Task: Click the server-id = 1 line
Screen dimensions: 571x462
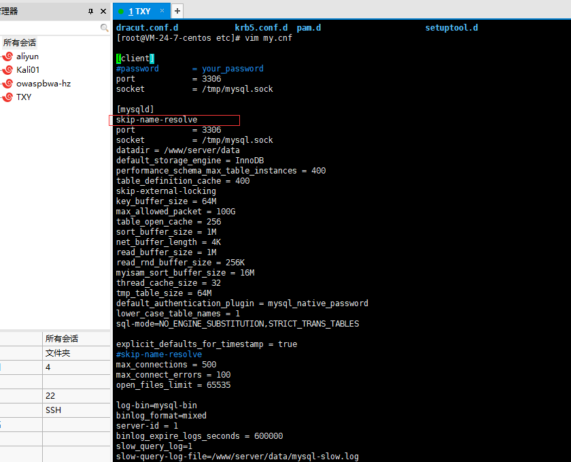Action: [147, 426]
